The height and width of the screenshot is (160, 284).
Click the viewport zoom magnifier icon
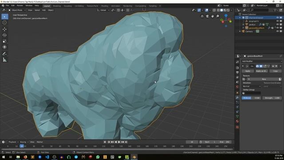(217, 16)
